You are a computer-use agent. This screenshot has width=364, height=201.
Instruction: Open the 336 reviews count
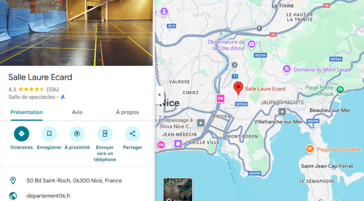[x=53, y=89]
